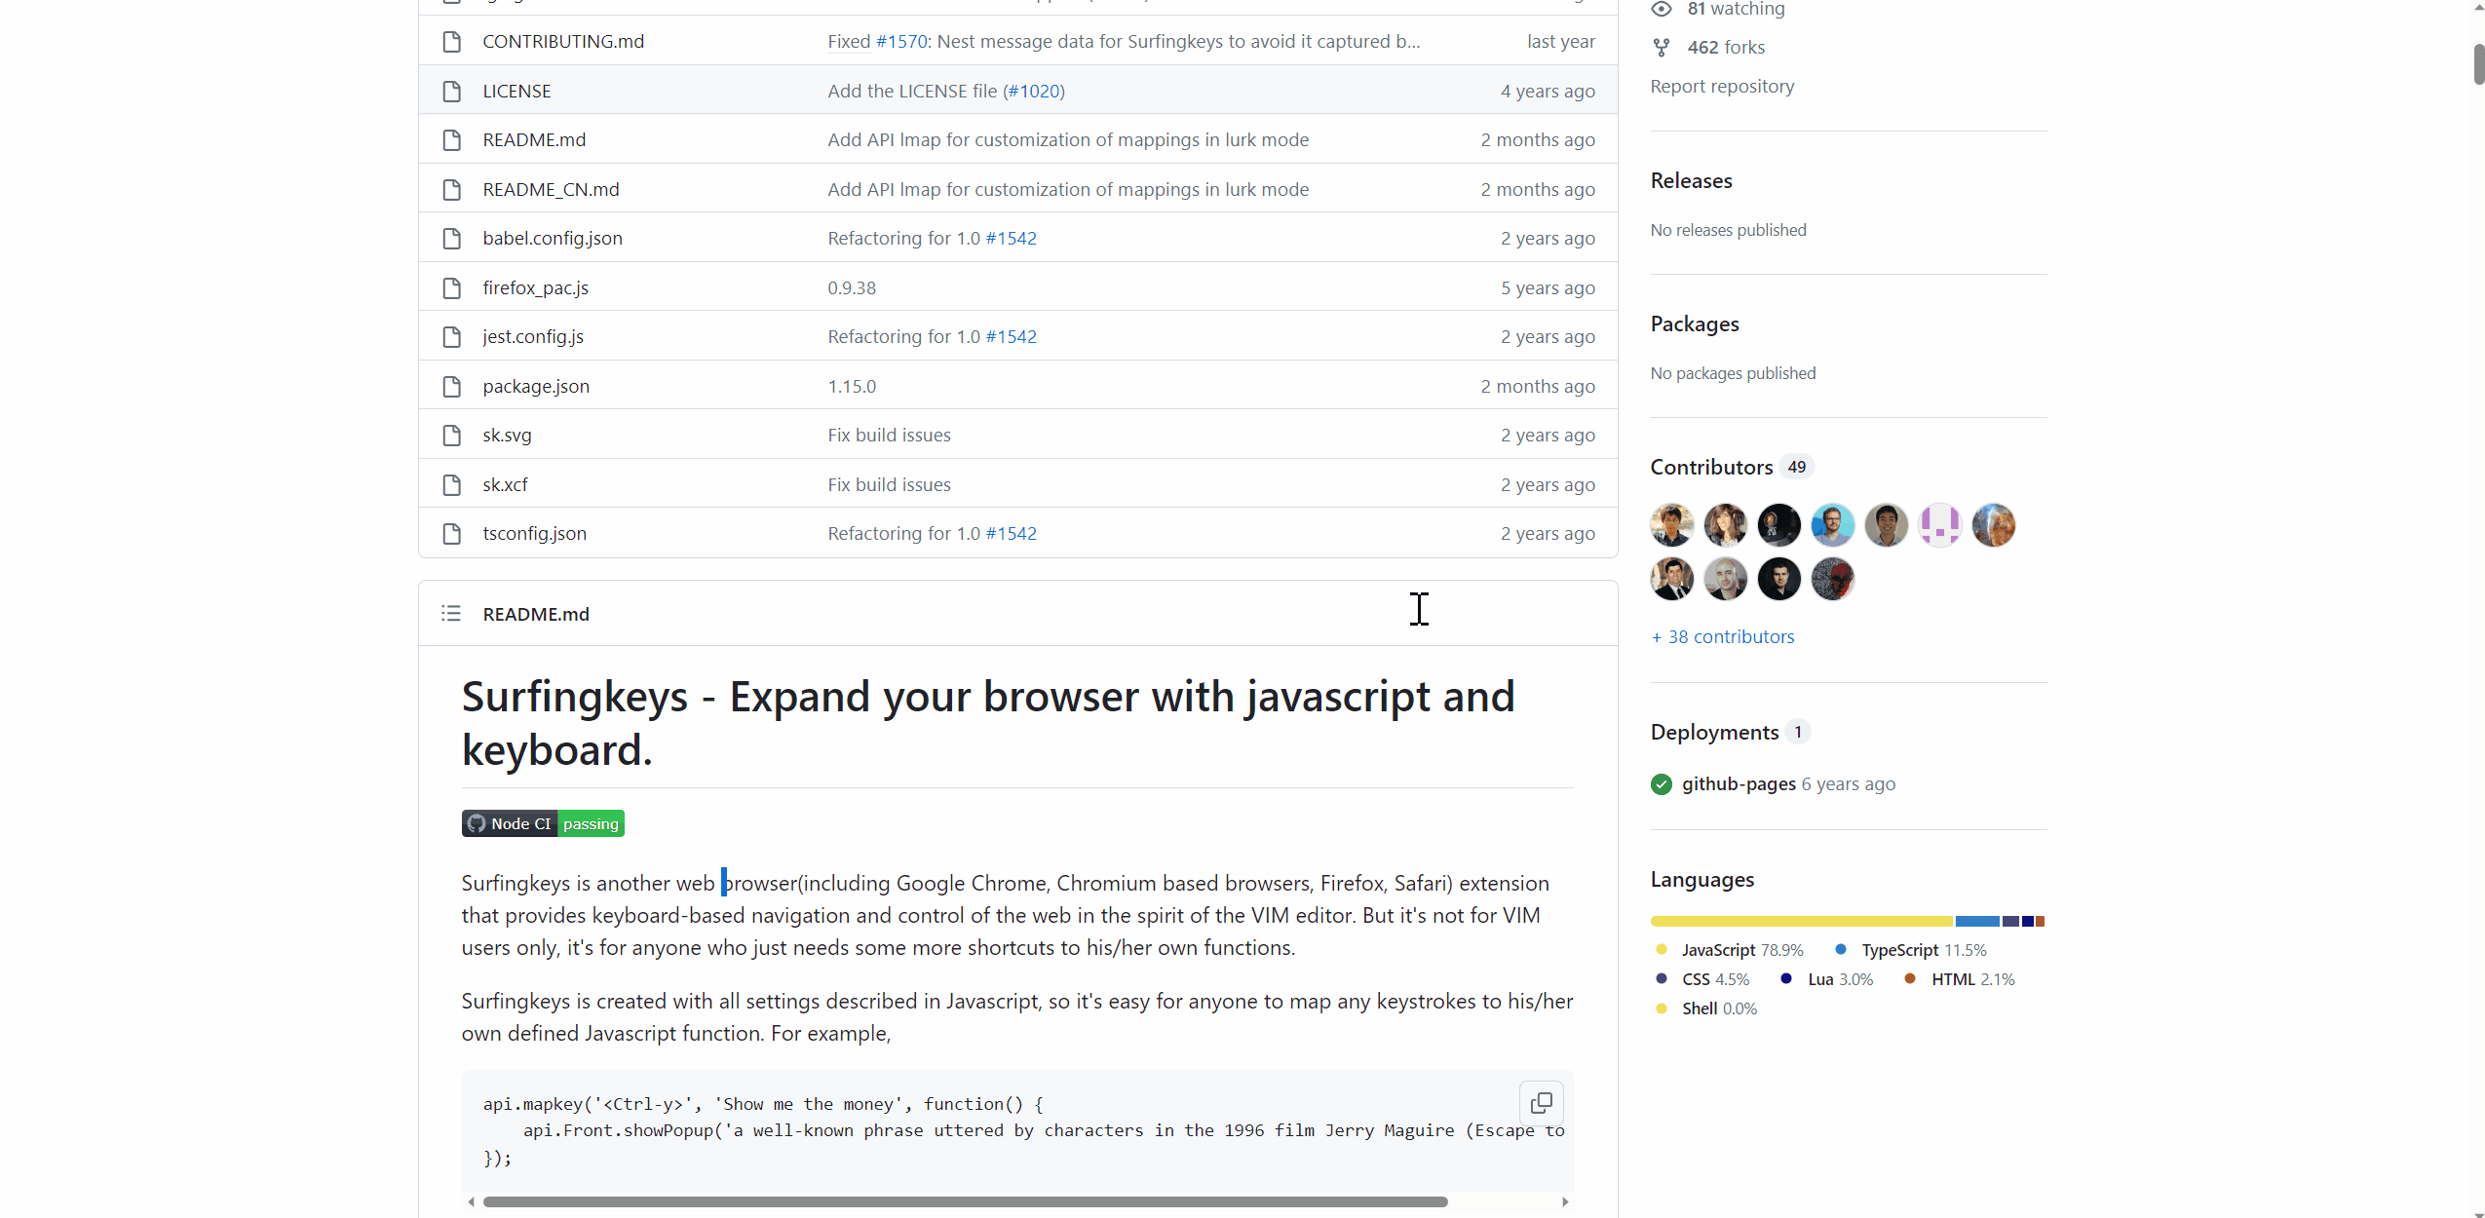Screen dimensions: 2485x1218
Task: Click the document icon next to sk.svg
Action: 451,435
